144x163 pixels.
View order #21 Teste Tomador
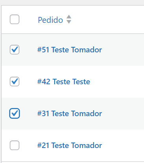pyautogui.click(x=70, y=145)
